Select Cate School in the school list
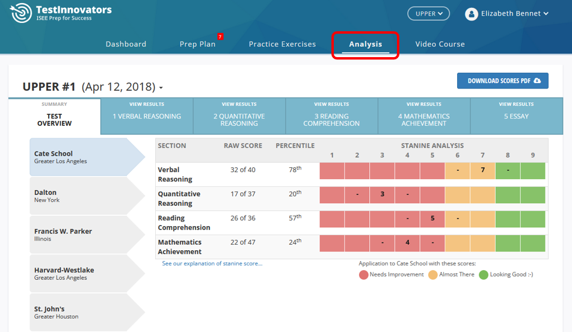Viewport: 572px width, 332px height. (x=87, y=157)
